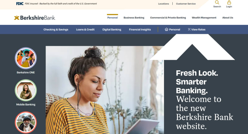Viewport: 248px width, 134px height.
Task: Click the home icon beside Personal
Action: tap(166, 29)
